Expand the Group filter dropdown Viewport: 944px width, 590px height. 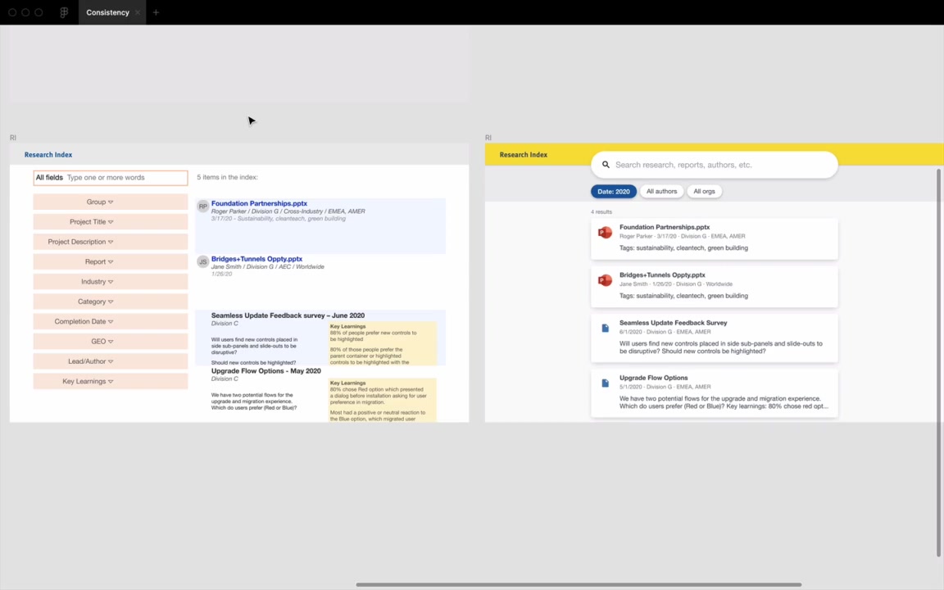point(110,202)
